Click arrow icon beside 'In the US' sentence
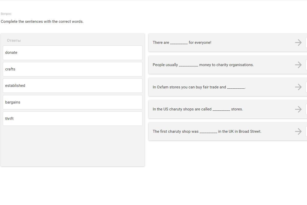 [298, 109]
